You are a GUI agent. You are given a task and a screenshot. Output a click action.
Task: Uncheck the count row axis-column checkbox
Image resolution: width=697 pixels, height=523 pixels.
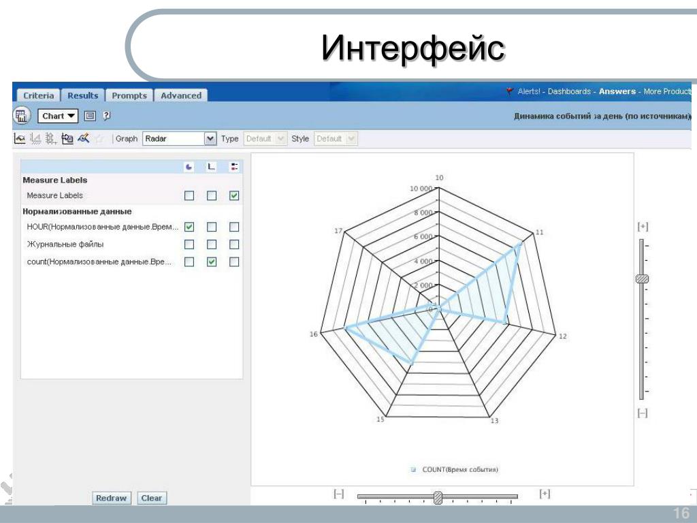coord(212,262)
